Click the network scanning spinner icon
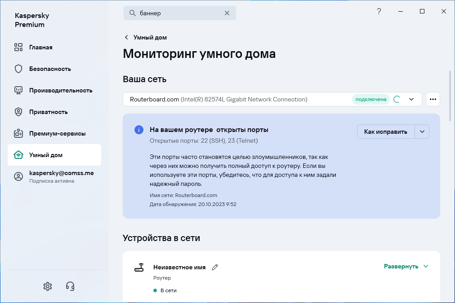Viewport: 455px width, 303px height. tap(397, 99)
